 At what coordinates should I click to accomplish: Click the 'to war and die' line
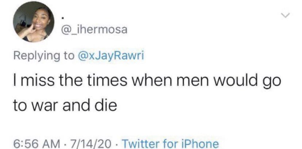pyautogui.click(x=65, y=106)
